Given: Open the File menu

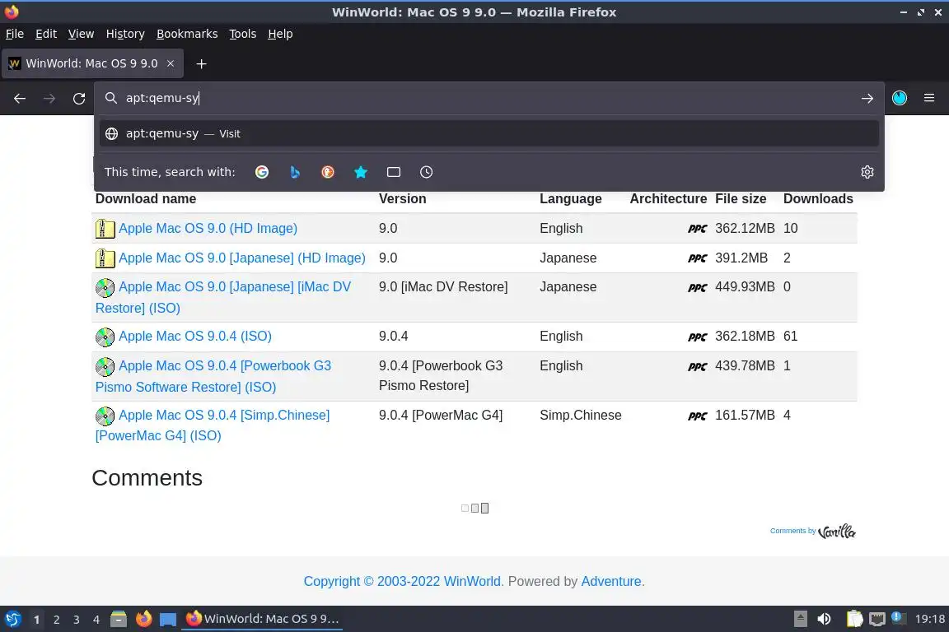Looking at the screenshot, I should coord(15,34).
